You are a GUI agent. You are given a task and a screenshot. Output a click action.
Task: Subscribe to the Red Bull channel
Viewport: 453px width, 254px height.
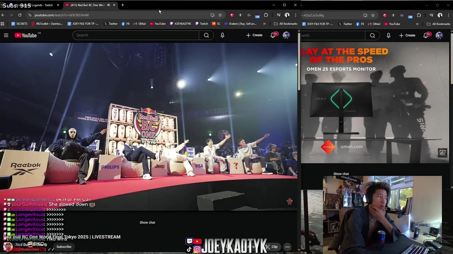64,247
